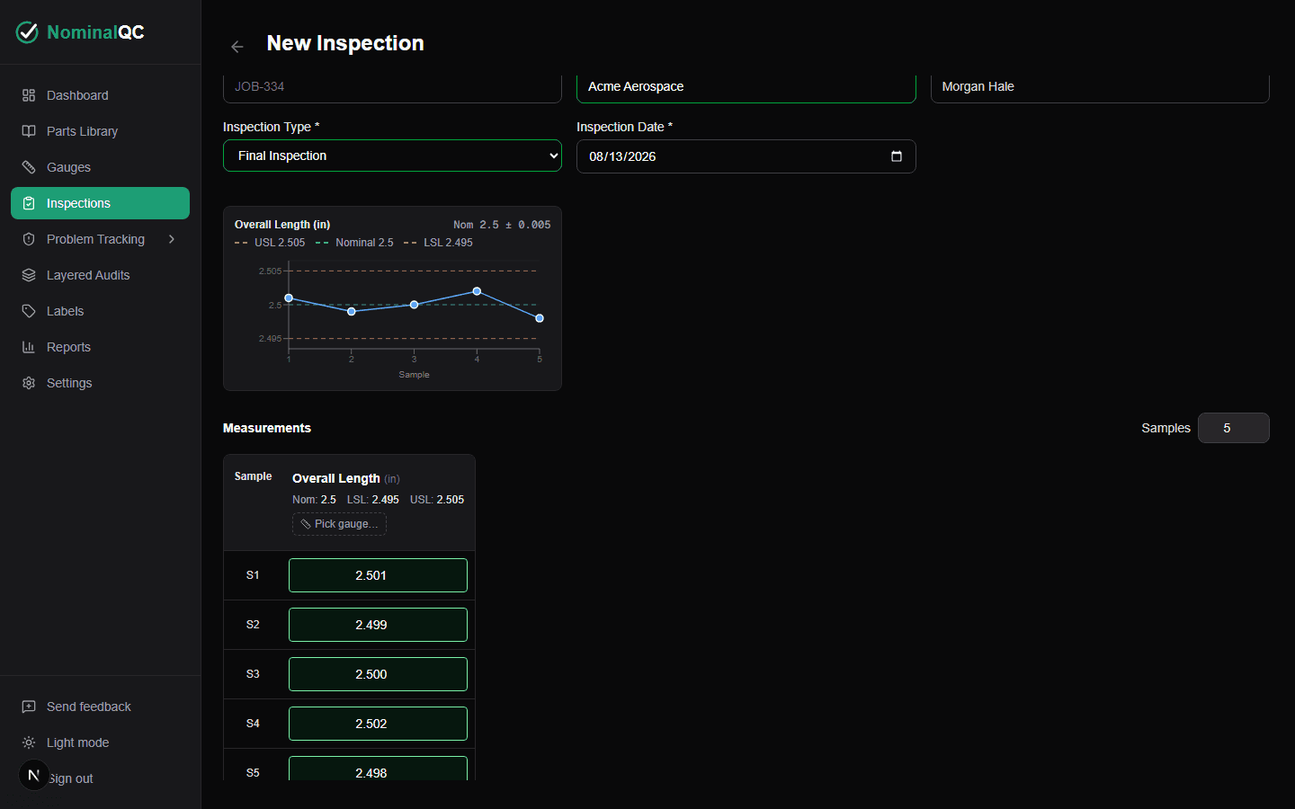Viewport: 1295px width, 809px height.
Task: Click the Gauges ruler icon
Action: tap(29, 167)
